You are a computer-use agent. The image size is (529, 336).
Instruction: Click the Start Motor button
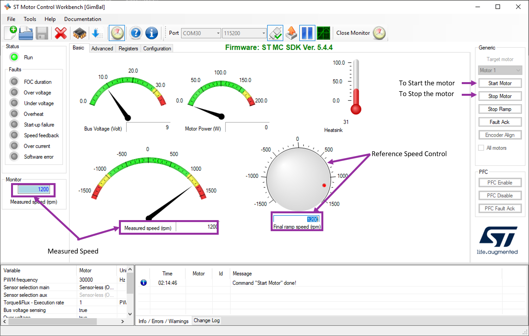pos(500,83)
